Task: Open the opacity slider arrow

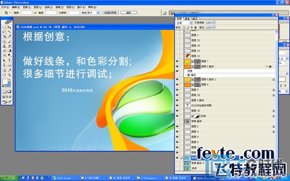Action: tap(214, 22)
